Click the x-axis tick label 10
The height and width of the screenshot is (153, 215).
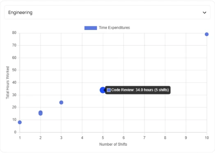click(x=207, y=138)
